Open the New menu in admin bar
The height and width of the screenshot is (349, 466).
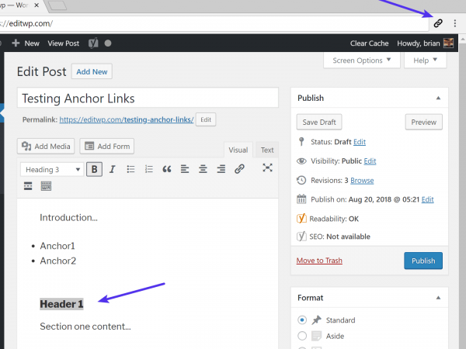[x=26, y=43]
